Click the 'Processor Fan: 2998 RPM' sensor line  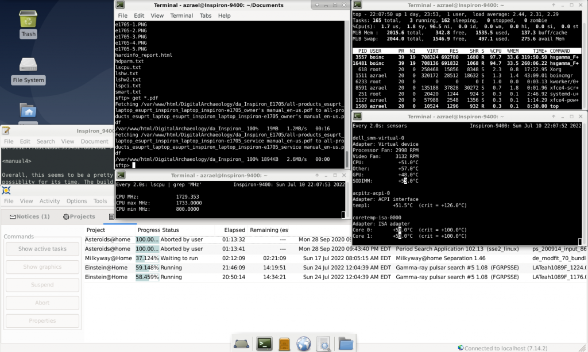[x=385, y=150]
